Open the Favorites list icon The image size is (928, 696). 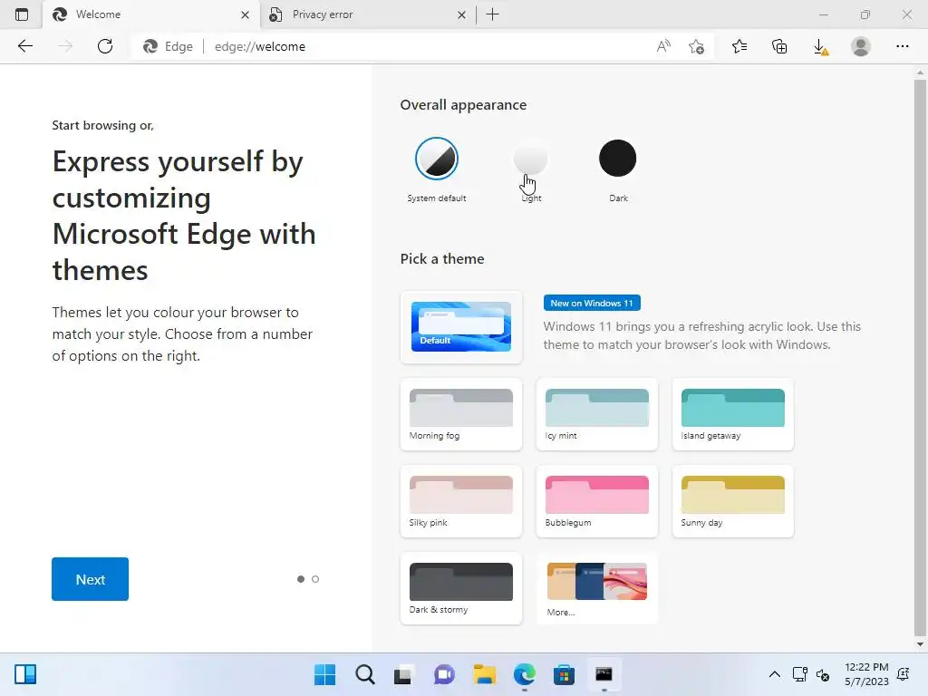pyautogui.click(x=739, y=46)
